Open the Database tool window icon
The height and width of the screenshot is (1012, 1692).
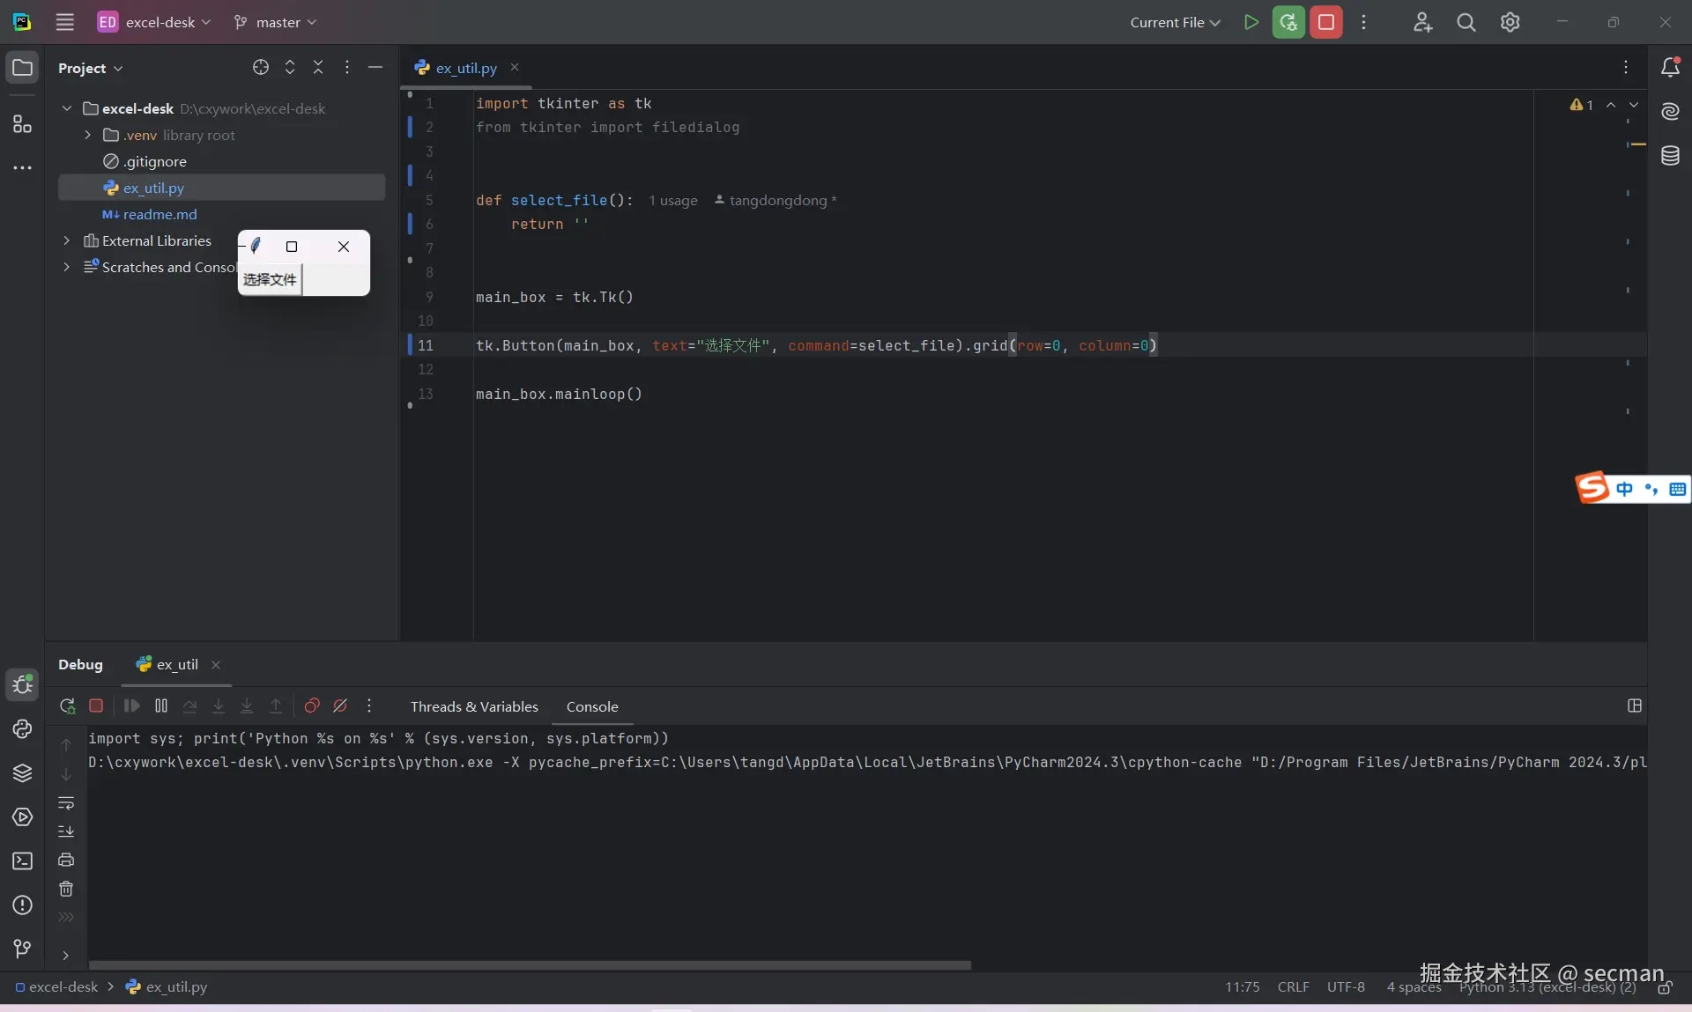tap(1670, 157)
